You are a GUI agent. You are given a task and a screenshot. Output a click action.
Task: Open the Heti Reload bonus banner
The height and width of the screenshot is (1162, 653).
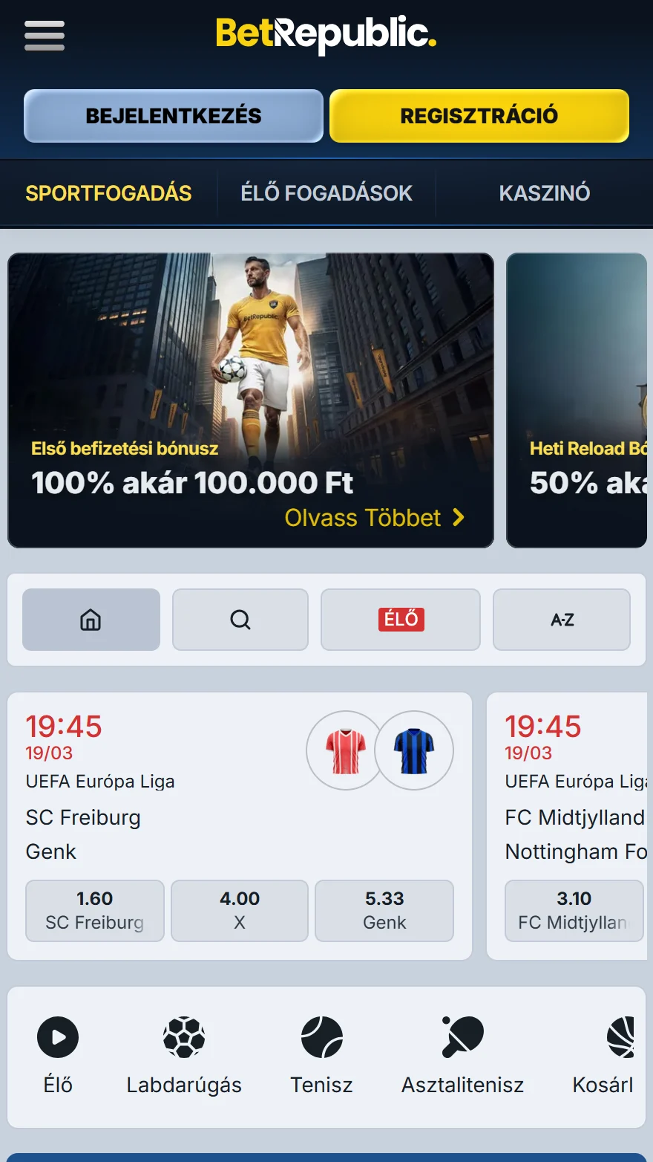click(577, 400)
